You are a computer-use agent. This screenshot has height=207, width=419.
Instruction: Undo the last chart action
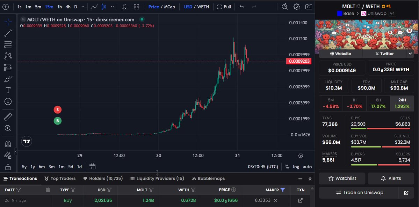(x=242, y=7)
